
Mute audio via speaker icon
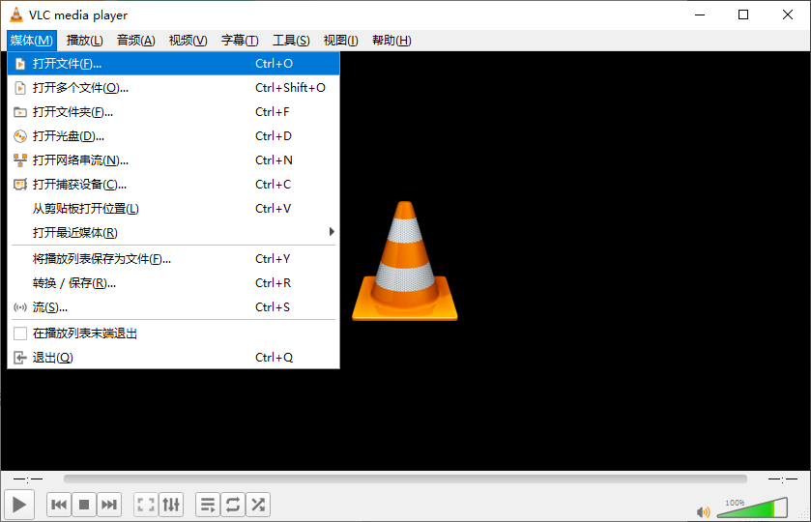703,512
